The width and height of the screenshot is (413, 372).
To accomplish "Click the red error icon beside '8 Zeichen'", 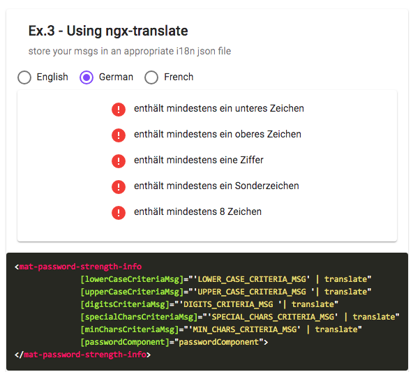I will (119, 212).
